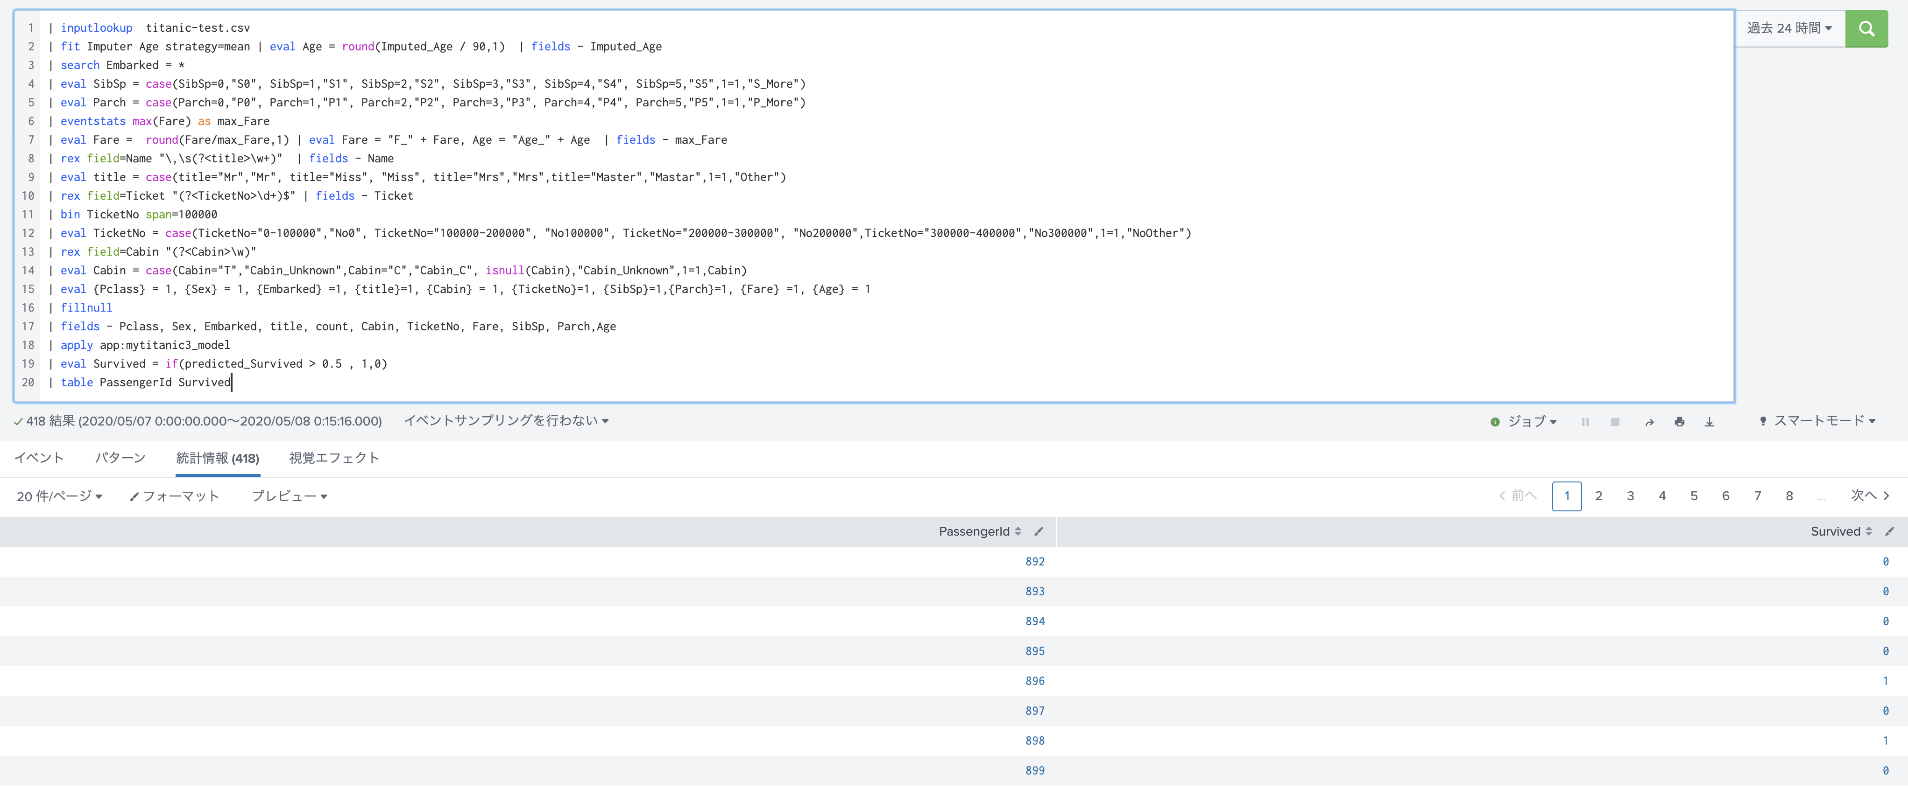The height and width of the screenshot is (795, 1908).
Task: Click the stop job square icon
Action: click(1615, 422)
